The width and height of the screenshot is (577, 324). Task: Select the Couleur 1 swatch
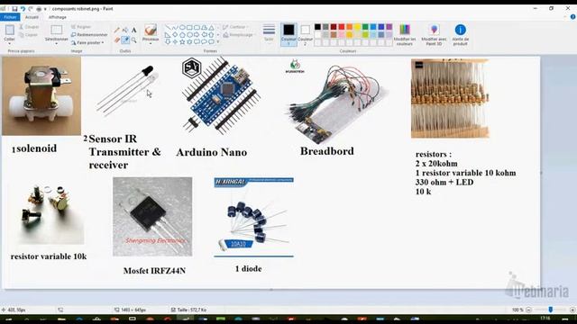click(288, 34)
